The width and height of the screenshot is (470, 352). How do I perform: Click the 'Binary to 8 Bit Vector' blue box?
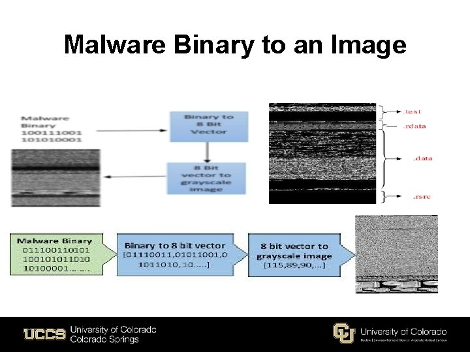[209, 126]
